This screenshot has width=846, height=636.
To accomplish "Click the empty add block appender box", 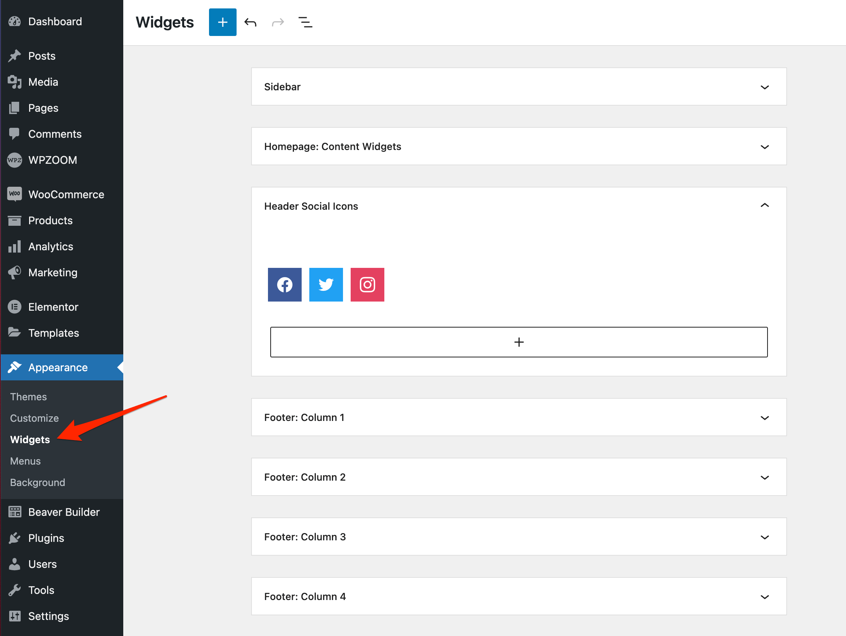I will point(519,342).
